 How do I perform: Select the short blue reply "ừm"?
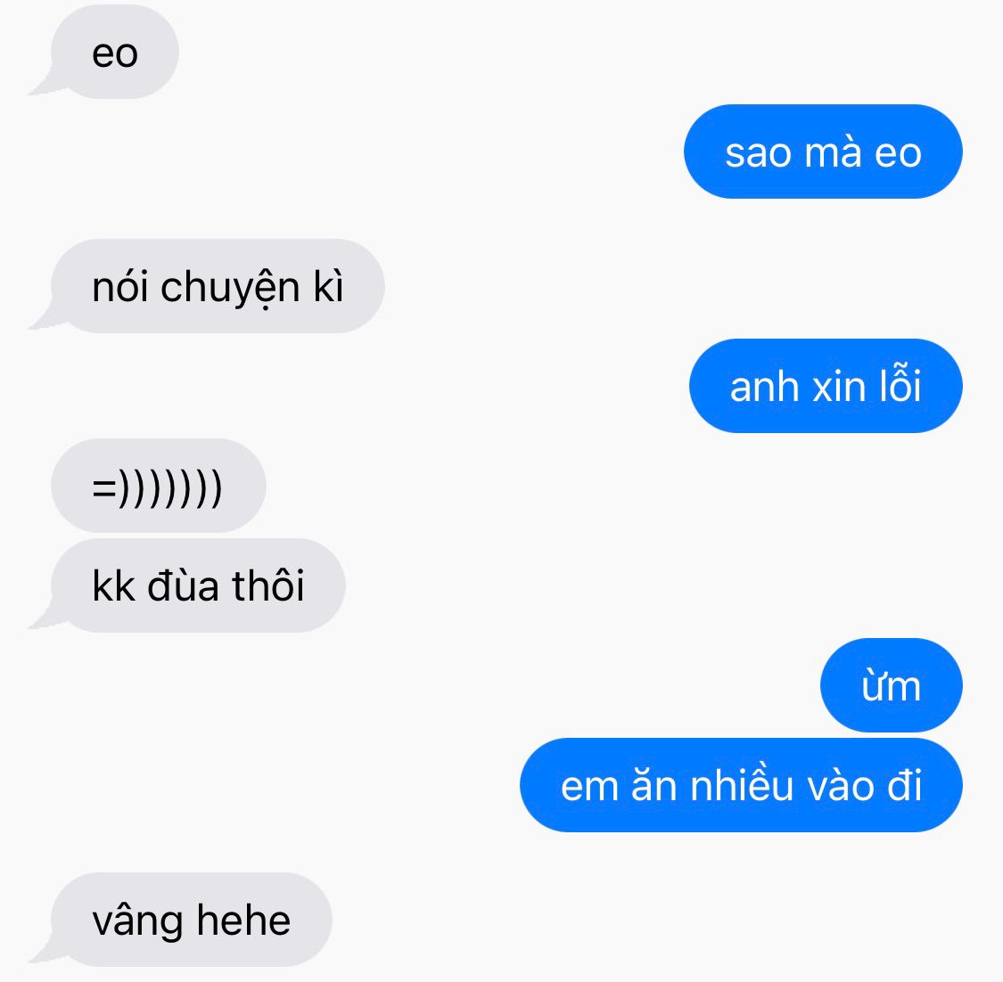891,684
